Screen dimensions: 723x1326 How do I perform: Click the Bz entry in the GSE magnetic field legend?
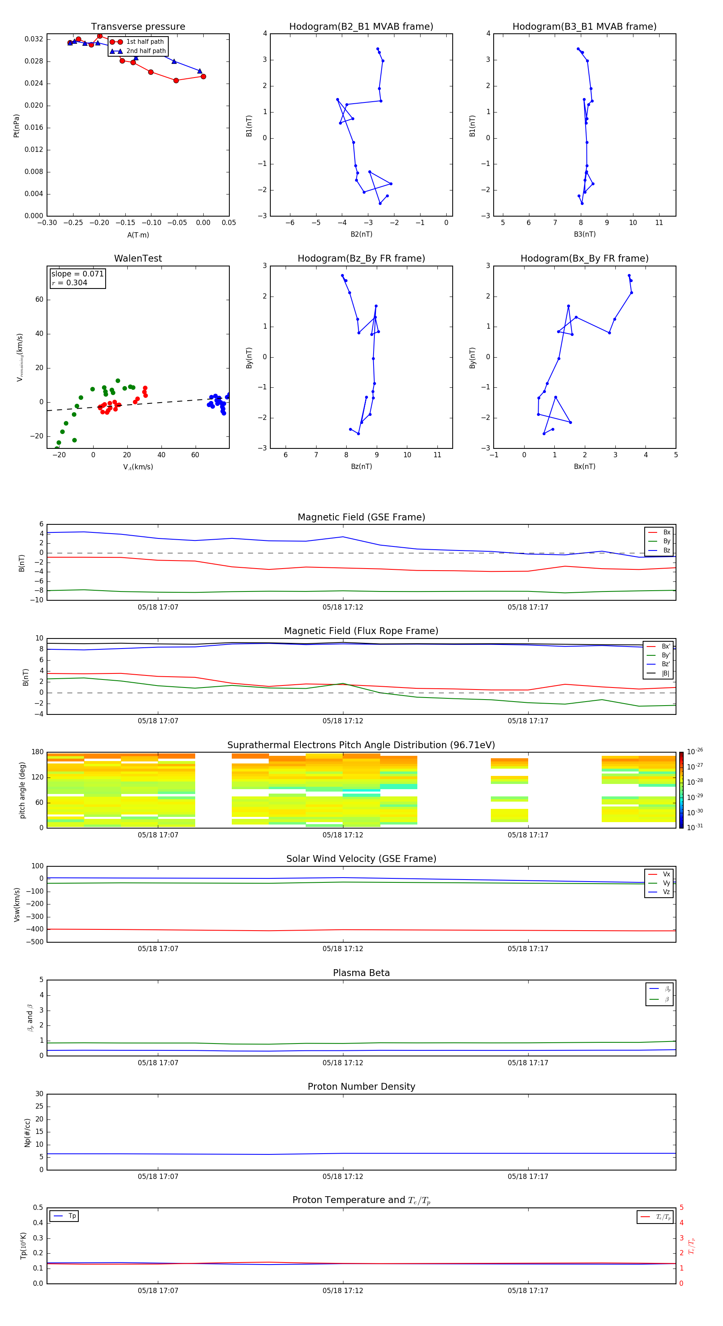pyautogui.click(x=660, y=551)
